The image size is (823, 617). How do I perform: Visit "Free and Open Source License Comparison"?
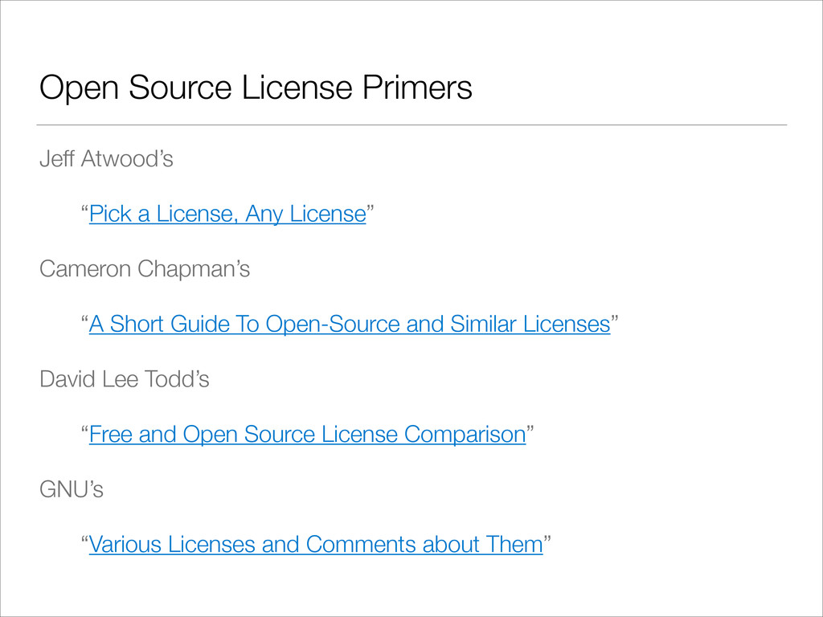308,435
